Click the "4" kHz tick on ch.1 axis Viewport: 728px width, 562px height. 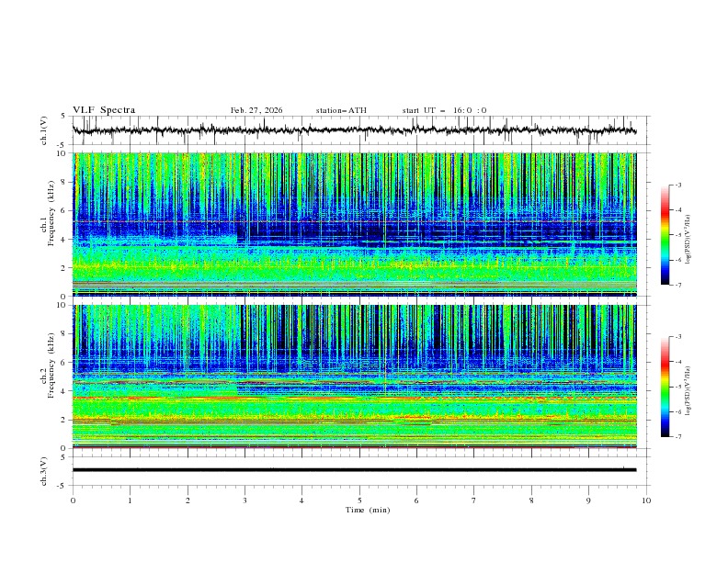click(x=65, y=240)
